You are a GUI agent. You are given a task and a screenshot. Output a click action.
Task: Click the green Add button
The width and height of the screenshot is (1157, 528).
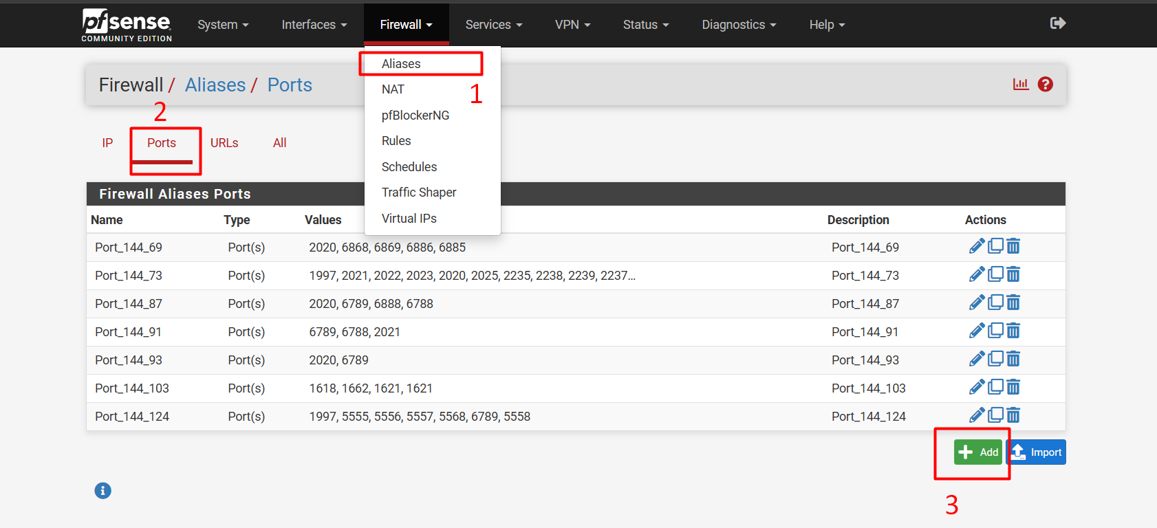(977, 452)
